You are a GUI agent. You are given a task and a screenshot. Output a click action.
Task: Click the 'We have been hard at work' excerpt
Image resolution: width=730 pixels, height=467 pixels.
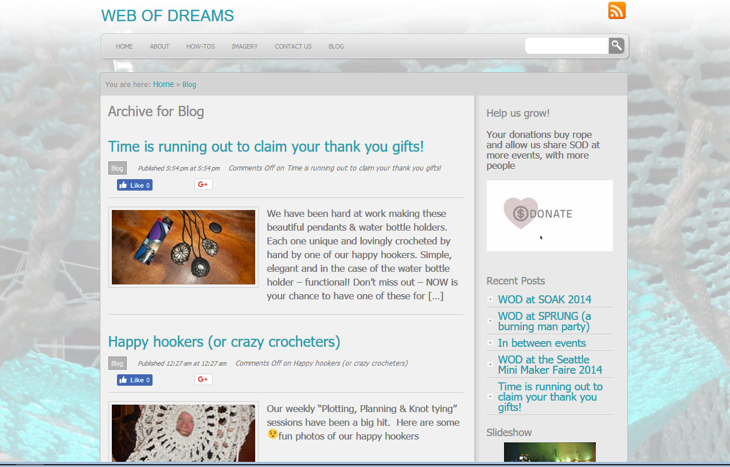click(362, 255)
